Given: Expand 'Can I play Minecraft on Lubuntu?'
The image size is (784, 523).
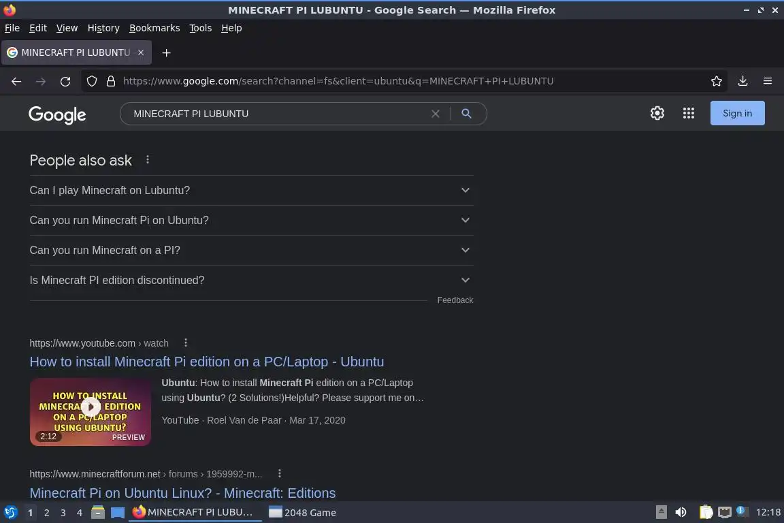Looking at the screenshot, I should coord(252,190).
